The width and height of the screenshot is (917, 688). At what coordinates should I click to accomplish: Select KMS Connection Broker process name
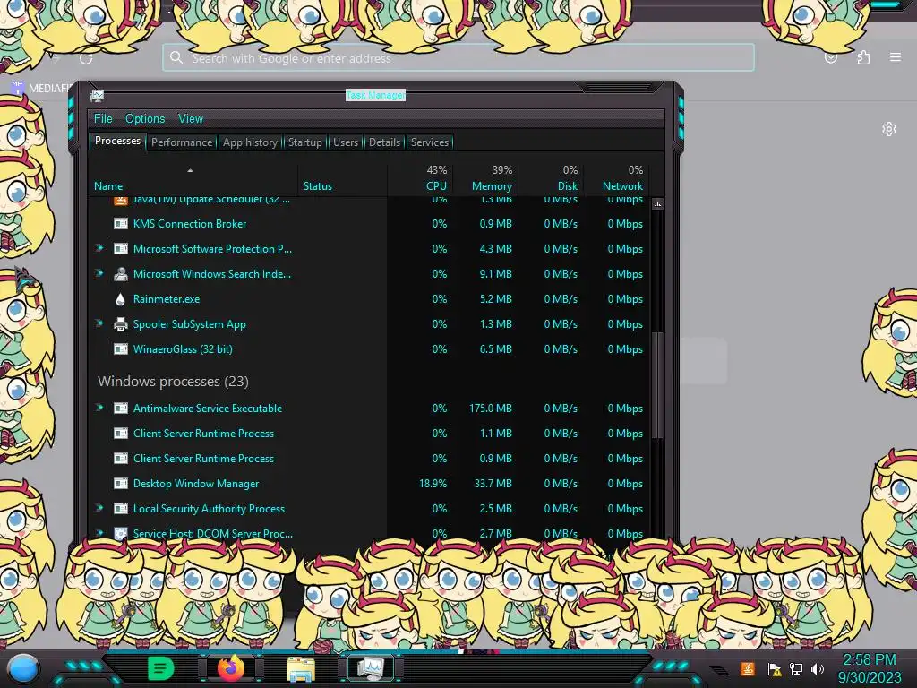(x=190, y=223)
